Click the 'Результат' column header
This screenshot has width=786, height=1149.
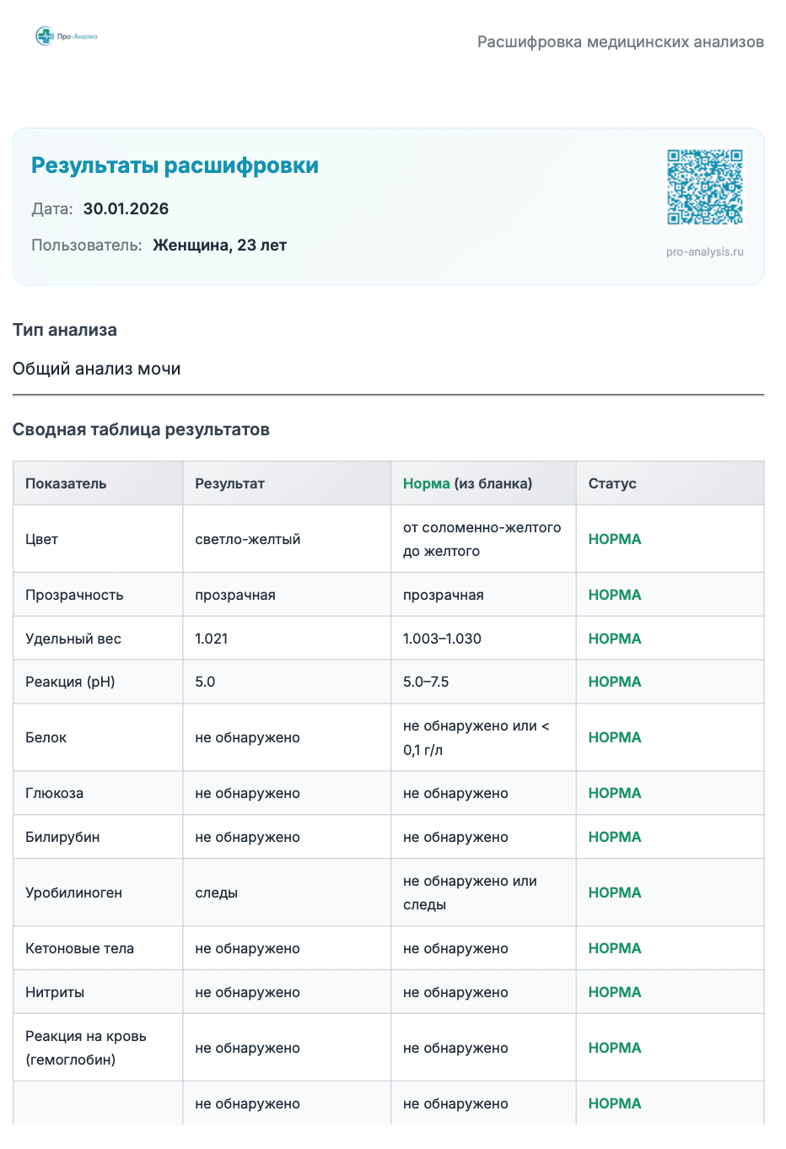click(229, 483)
